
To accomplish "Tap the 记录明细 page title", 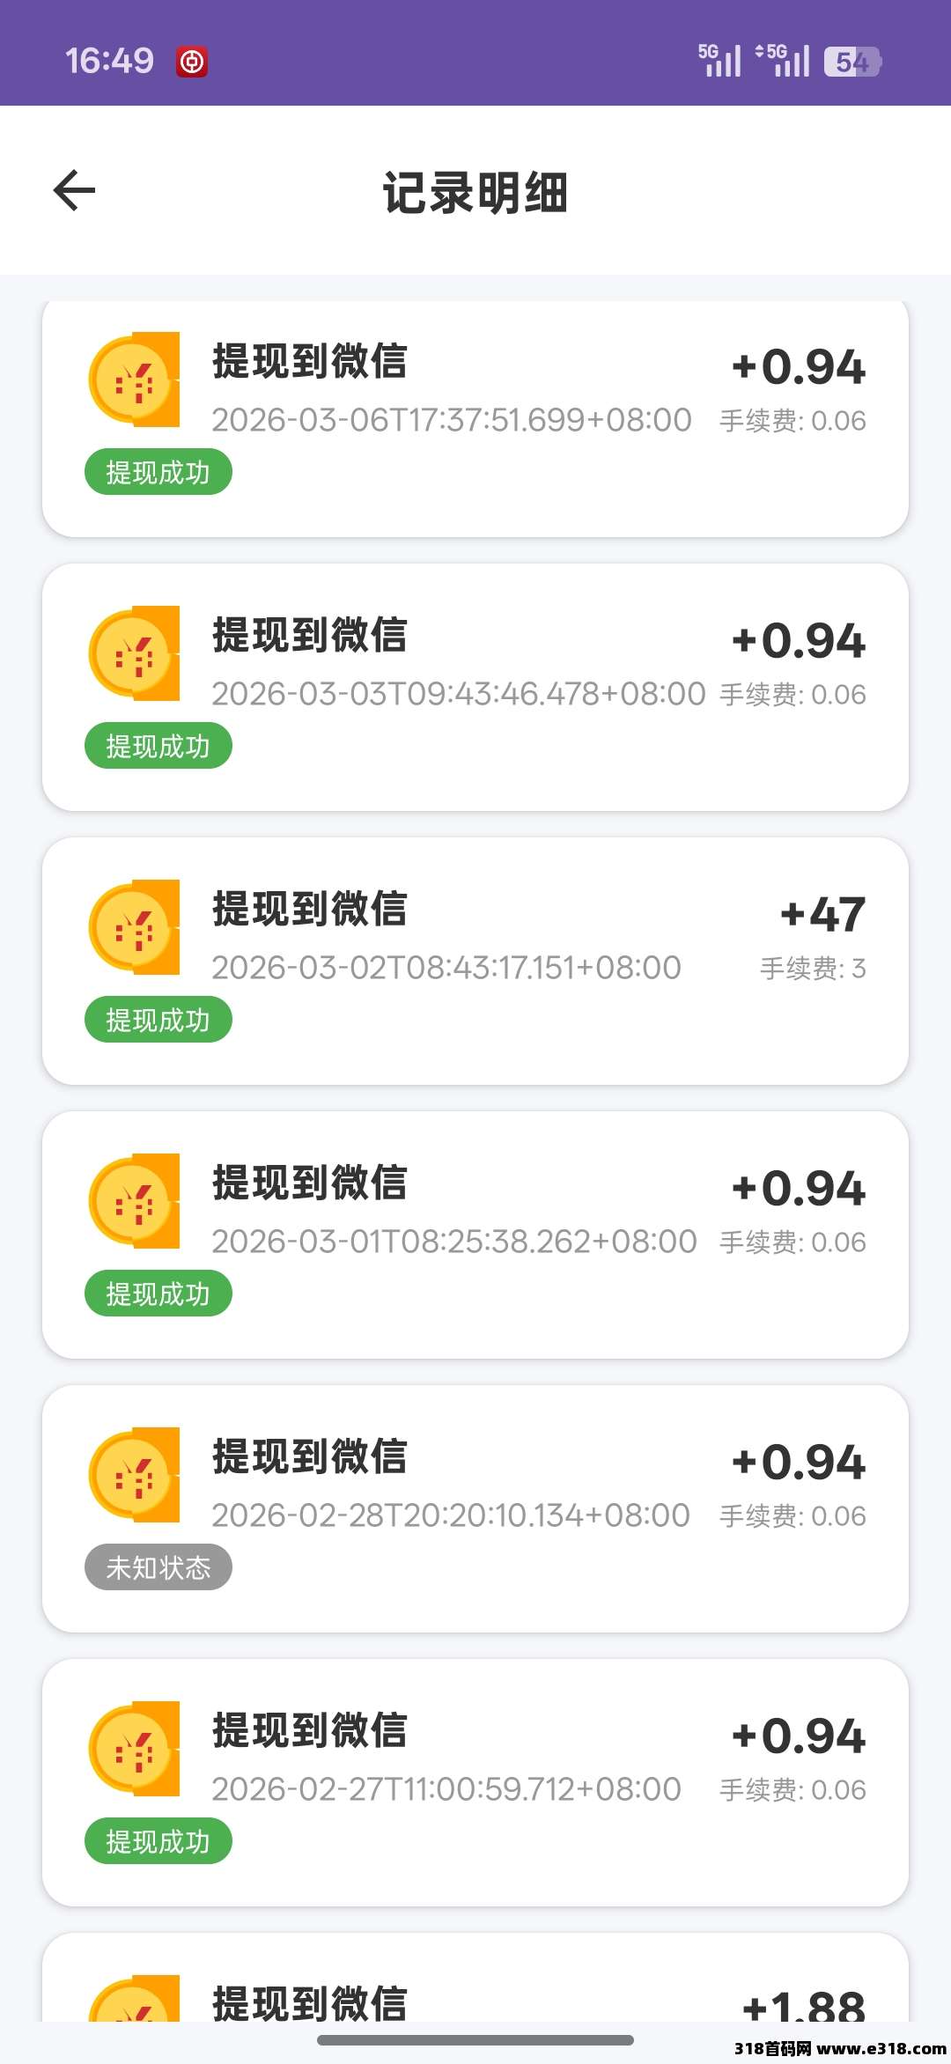I will [475, 192].
